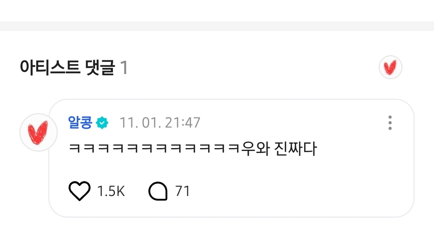Tap the 1.5K like count
The width and height of the screenshot is (434, 233).
click(x=111, y=191)
